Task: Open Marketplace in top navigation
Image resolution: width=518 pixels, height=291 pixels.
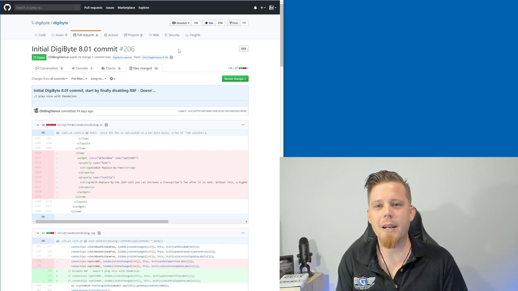Action: point(126,8)
